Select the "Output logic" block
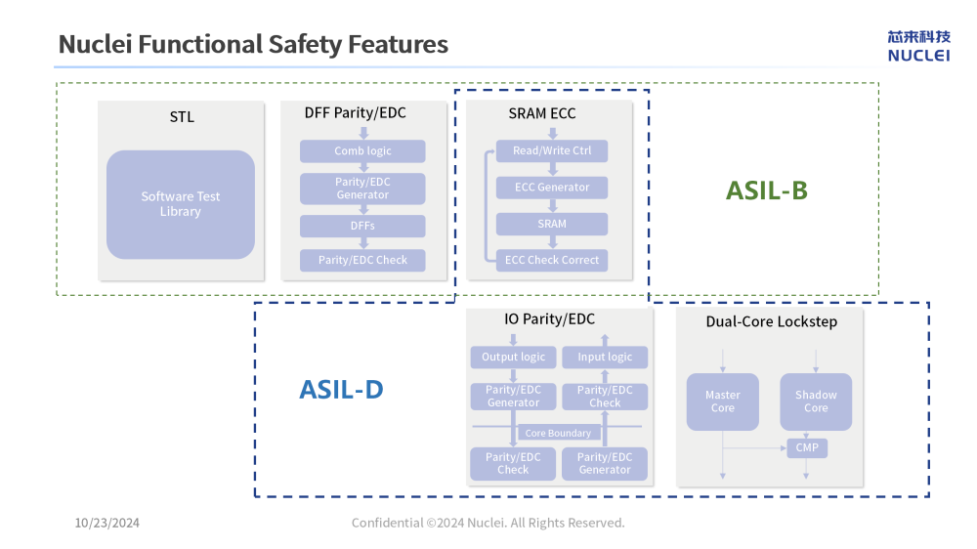Screen dimensions: 977x549 tap(514, 358)
